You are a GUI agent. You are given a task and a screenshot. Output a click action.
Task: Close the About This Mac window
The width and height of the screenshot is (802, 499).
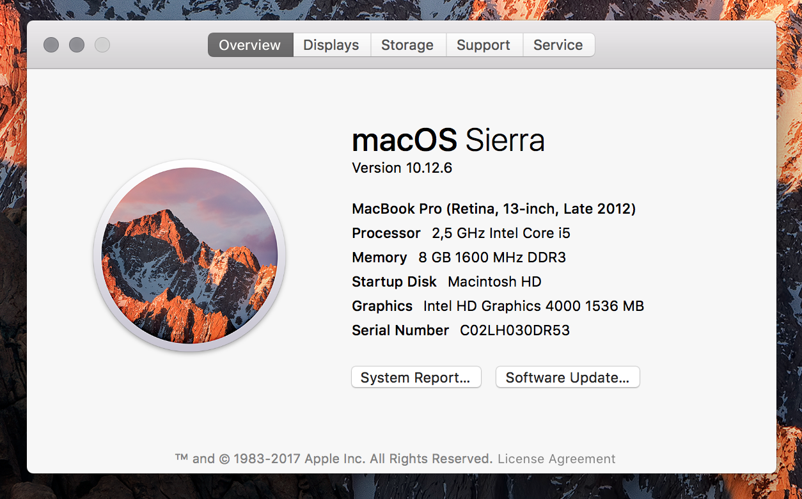(x=51, y=45)
